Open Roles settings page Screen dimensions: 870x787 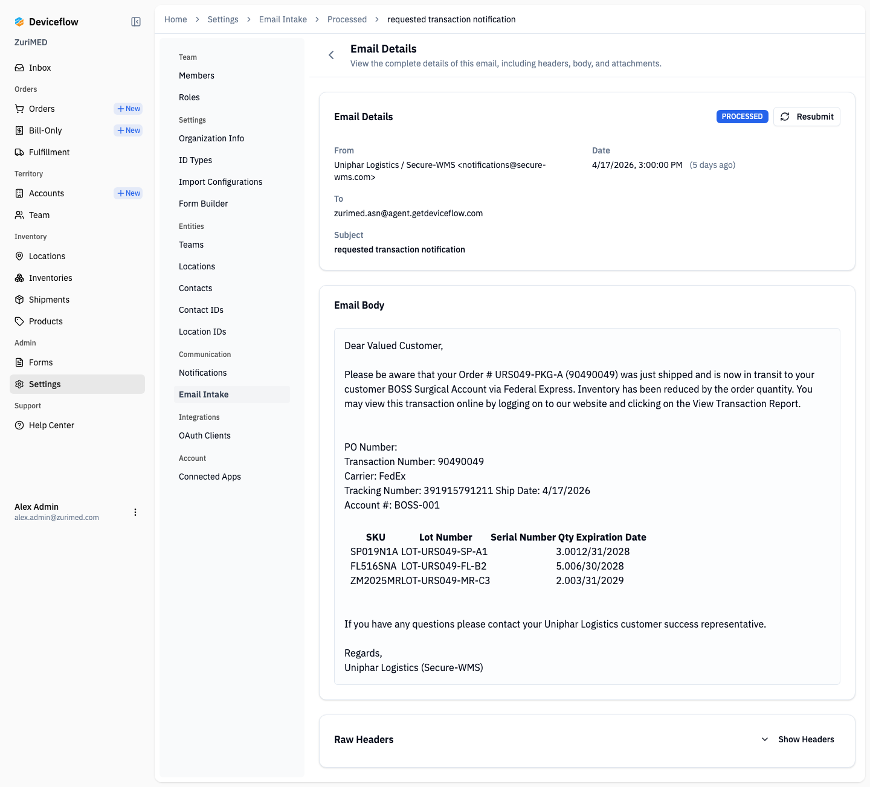point(232,97)
